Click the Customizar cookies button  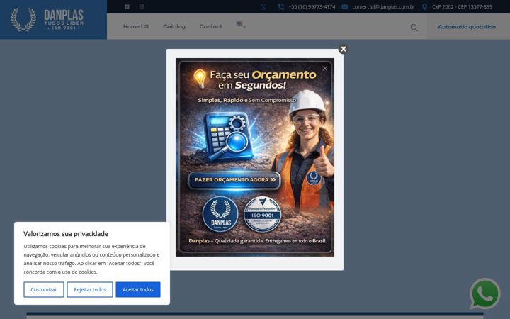click(x=44, y=289)
